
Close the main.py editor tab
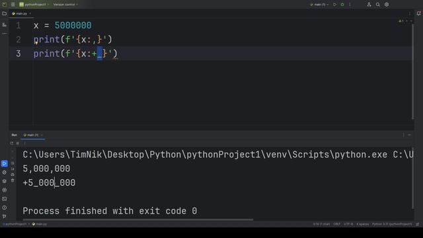[x=30, y=13]
